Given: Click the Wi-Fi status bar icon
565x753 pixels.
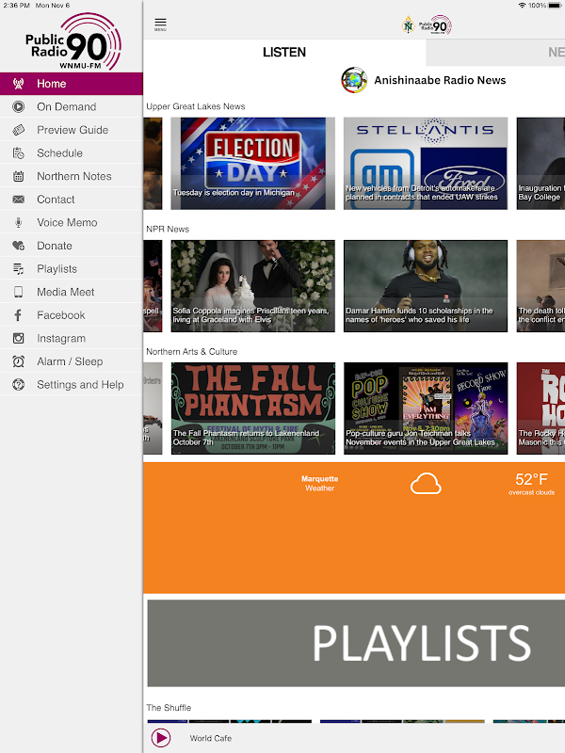Looking at the screenshot, I should pos(522,6).
